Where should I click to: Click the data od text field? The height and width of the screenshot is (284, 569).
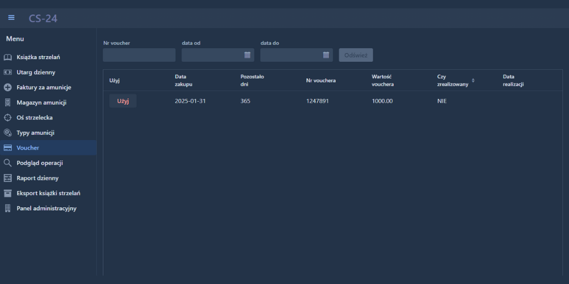click(212, 55)
